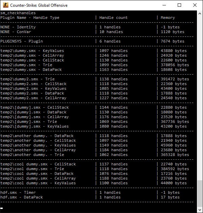Click the 'Memory' column header

point(168,18)
